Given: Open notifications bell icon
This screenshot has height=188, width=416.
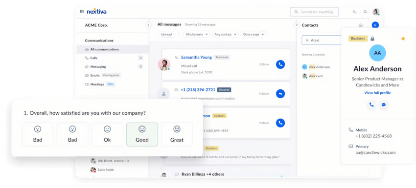Looking at the screenshot, I should (x=365, y=12).
